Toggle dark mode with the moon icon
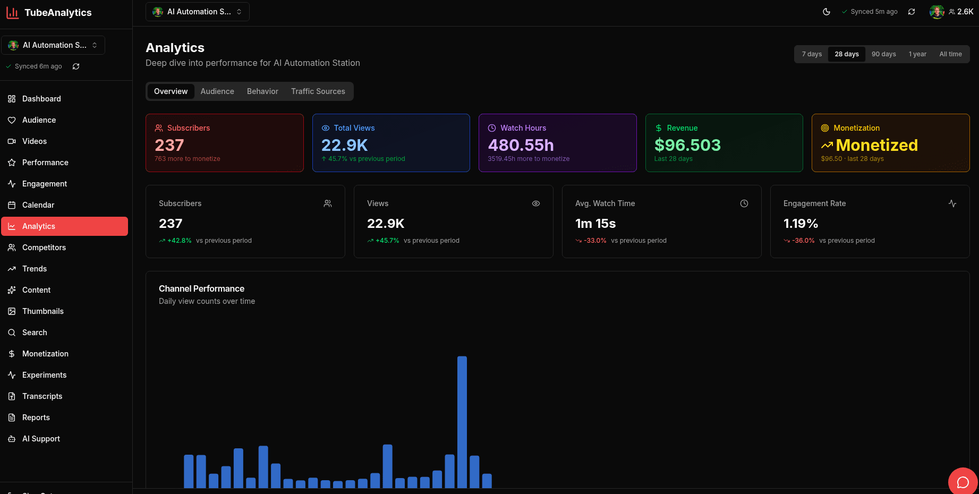The height and width of the screenshot is (494, 979). pyautogui.click(x=827, y=11)
